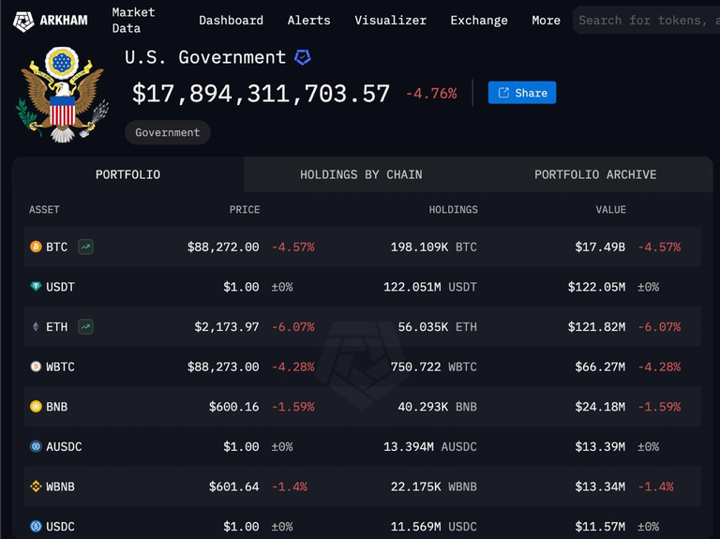The height and width of the screenshot is (539, 720).
Task: Click the USDC token icon
Action: 36,527
